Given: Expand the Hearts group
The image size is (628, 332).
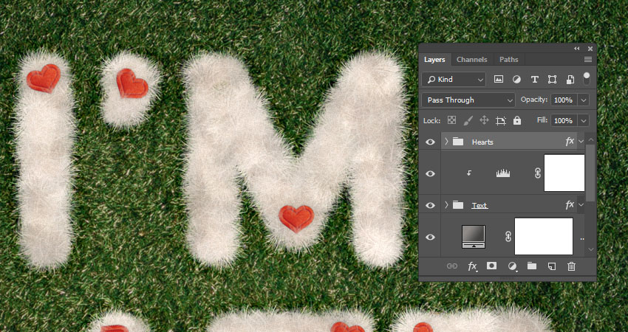Looking at the screenshot, I should [446, 142].
